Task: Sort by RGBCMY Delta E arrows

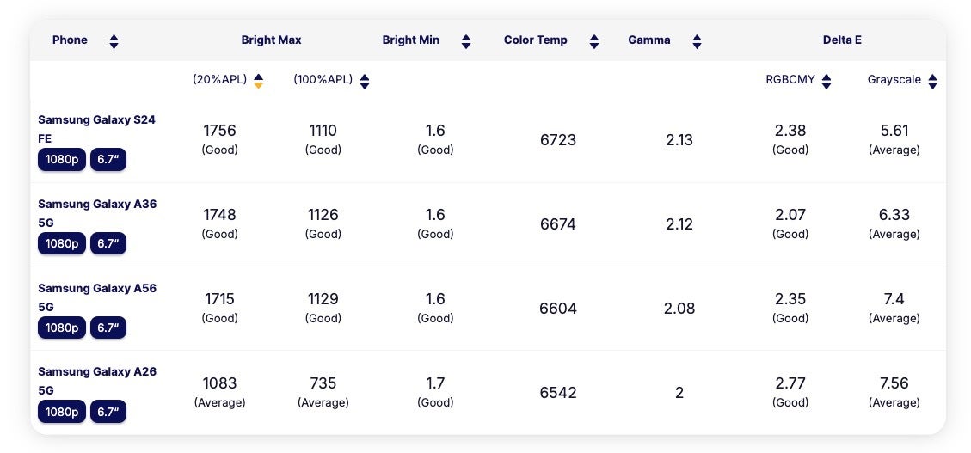Action: point(827,81)
